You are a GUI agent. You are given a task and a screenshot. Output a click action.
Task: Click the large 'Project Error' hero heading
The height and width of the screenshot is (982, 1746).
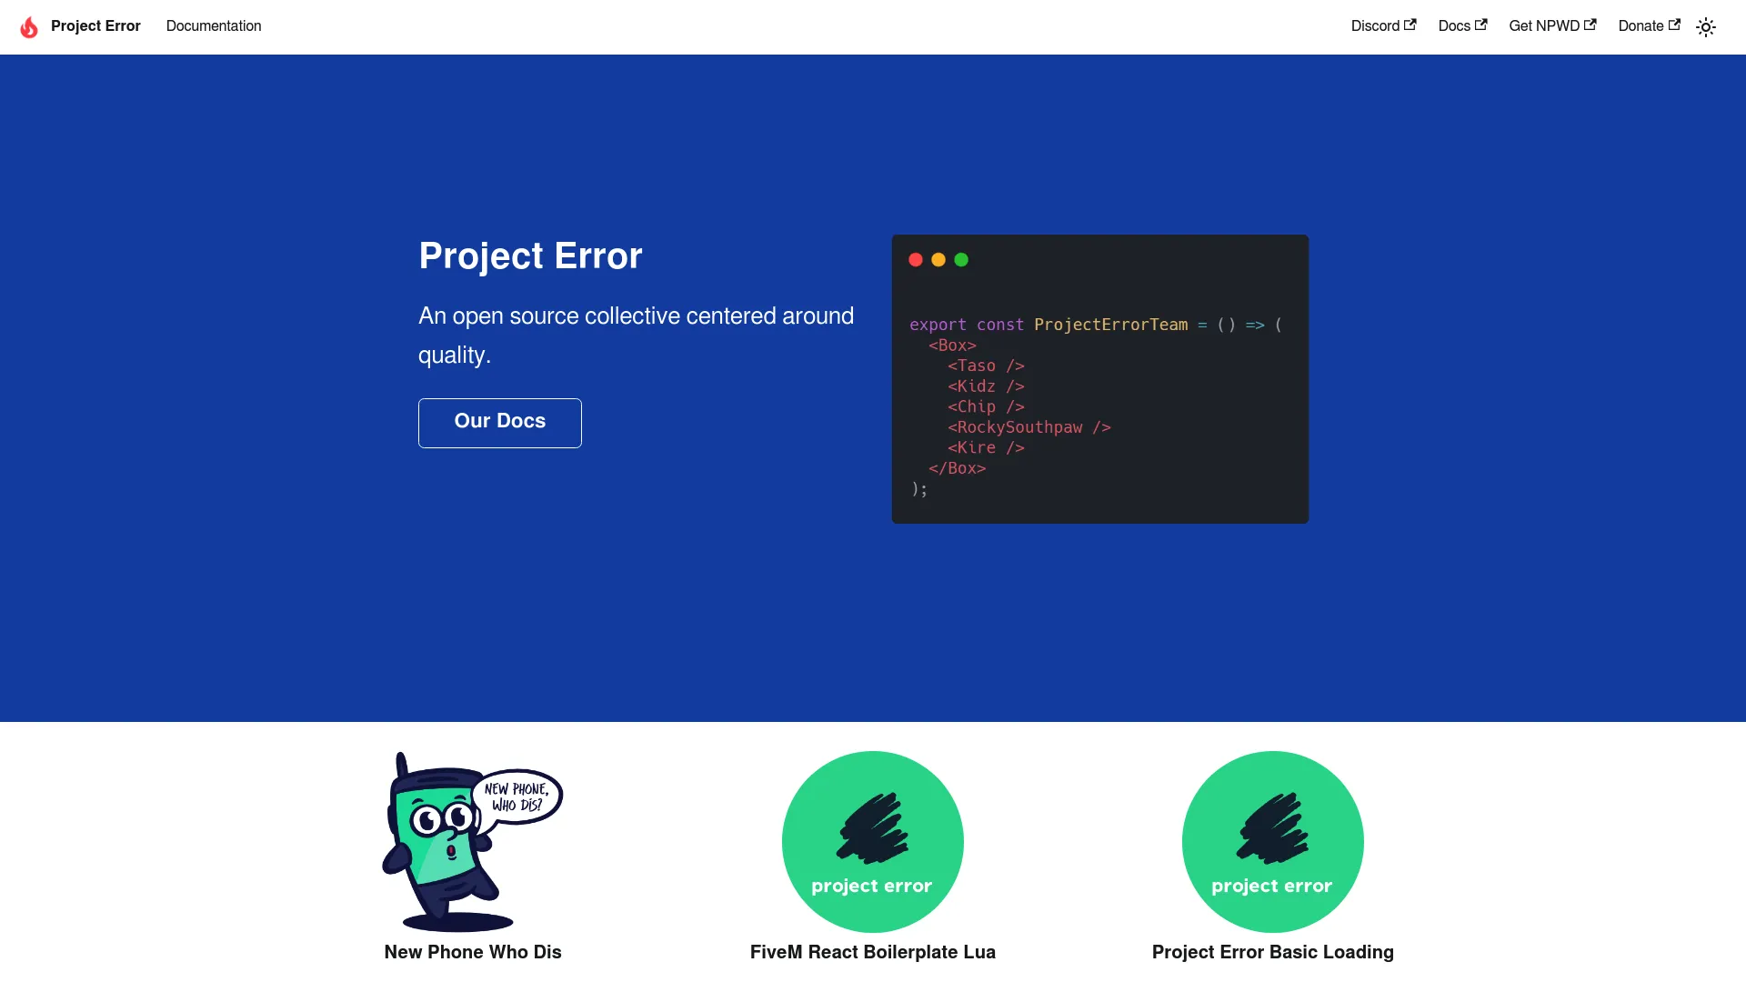pyautogui.click(x=530, y=256)
